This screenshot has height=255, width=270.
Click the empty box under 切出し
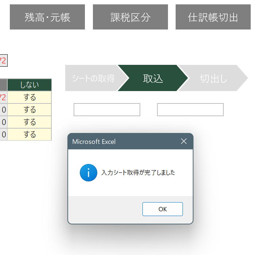[190, 110]
